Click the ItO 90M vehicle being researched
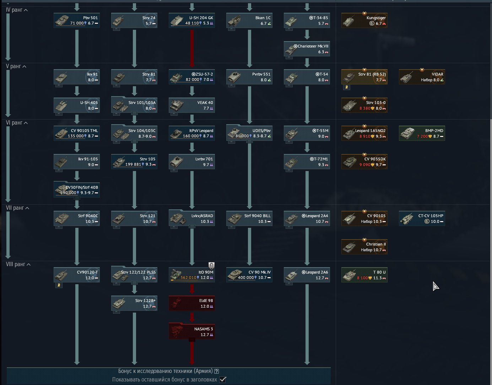The image size is (492, 385). (192, 275)
